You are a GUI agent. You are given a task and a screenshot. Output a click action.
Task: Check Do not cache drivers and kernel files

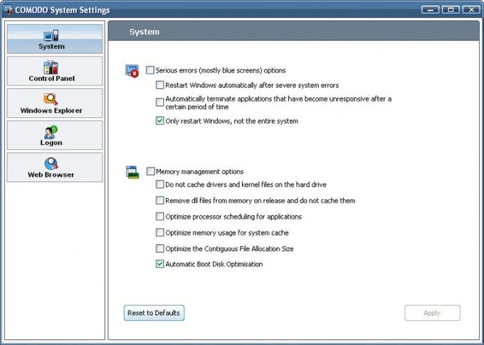pyautogui.click(x=160, y=185)
